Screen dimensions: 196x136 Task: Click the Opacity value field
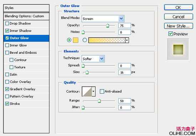(x=125, y=26)
